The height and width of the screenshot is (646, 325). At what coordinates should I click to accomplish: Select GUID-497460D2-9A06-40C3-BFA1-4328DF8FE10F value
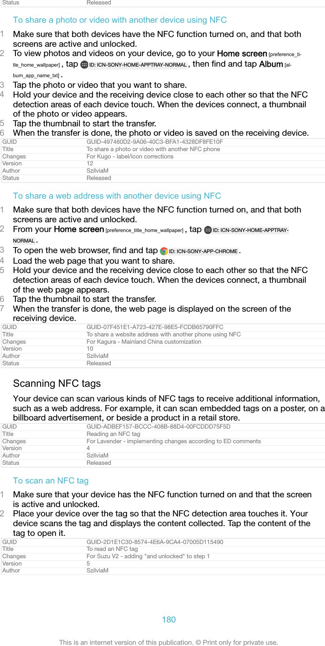[155, 142]
